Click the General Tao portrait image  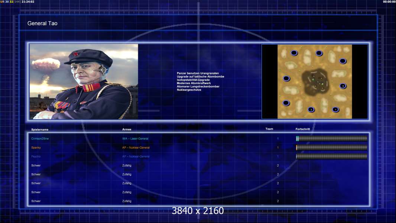tap(84, 81)
